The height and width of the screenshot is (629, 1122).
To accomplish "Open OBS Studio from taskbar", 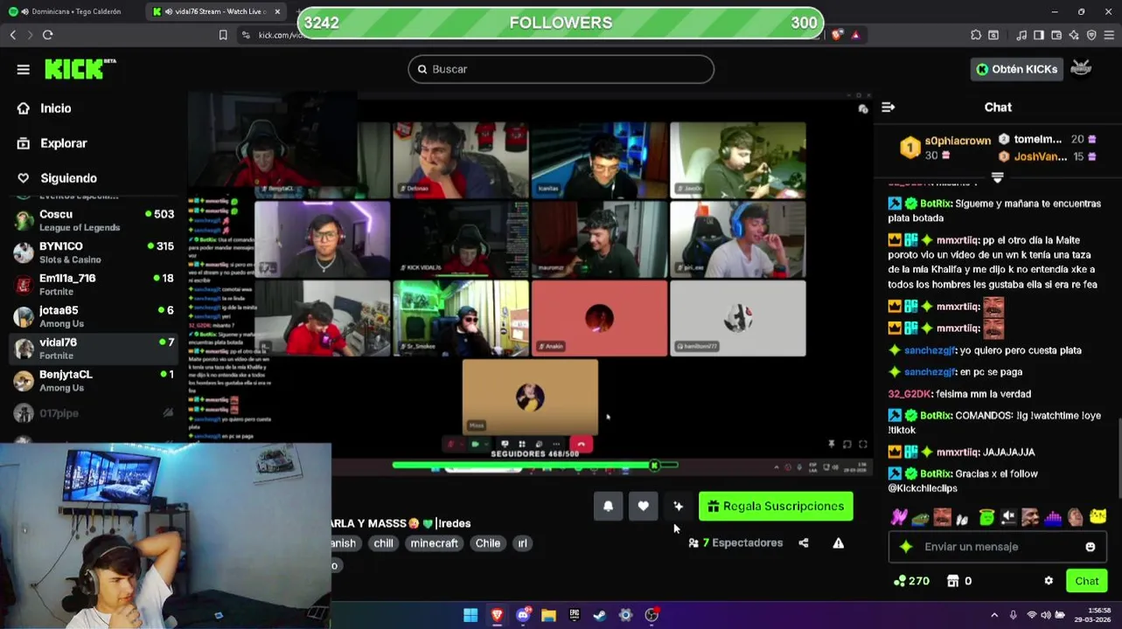I will pyautogui.click(x=652, y=615).
